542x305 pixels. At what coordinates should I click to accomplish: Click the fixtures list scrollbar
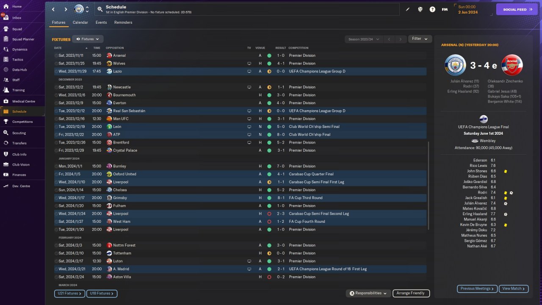click(x=429, y=186)
